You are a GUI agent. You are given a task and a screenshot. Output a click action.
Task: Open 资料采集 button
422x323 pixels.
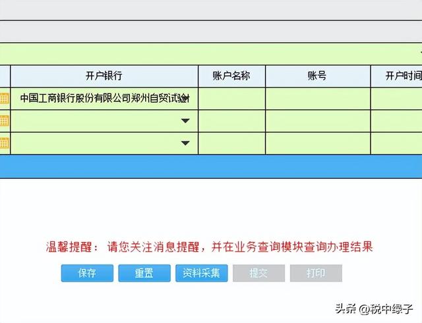[x=202, y=273]
